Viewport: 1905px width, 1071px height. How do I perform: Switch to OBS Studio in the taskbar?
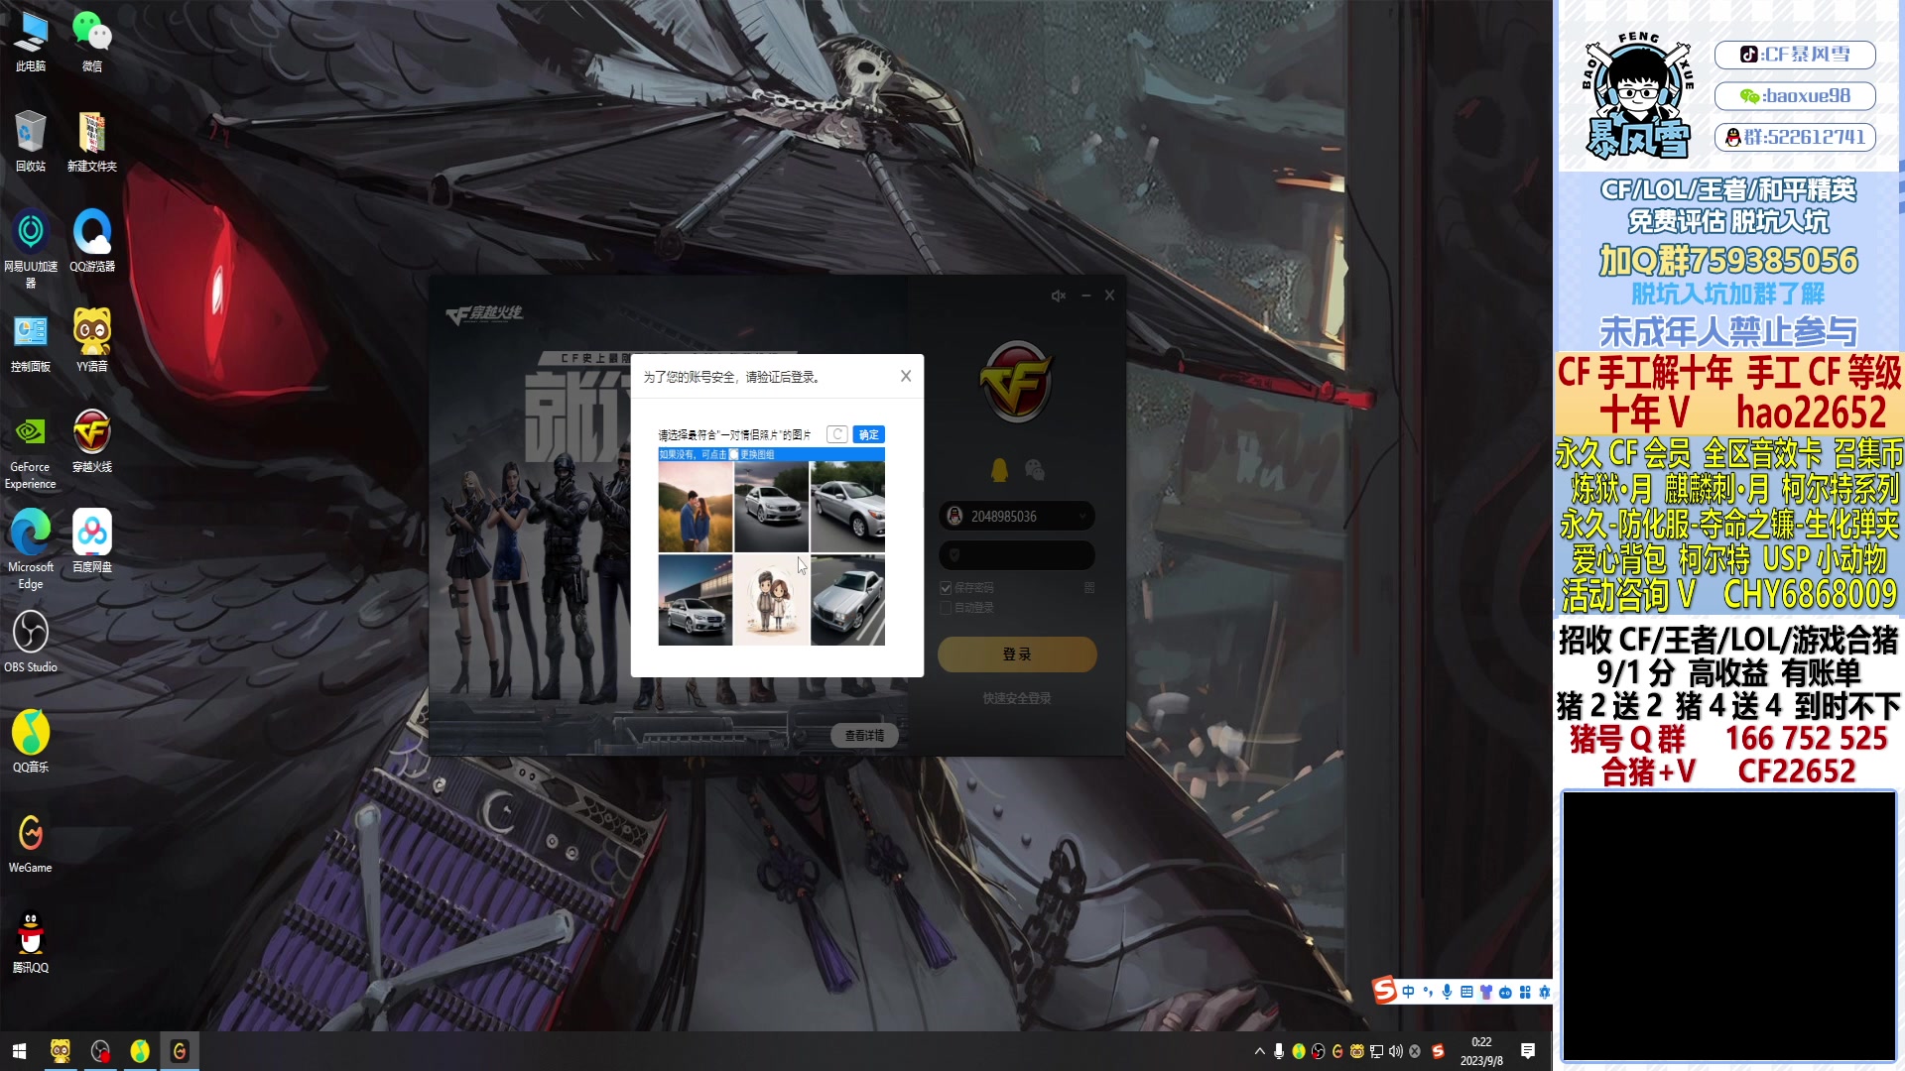click(100, 1051)
